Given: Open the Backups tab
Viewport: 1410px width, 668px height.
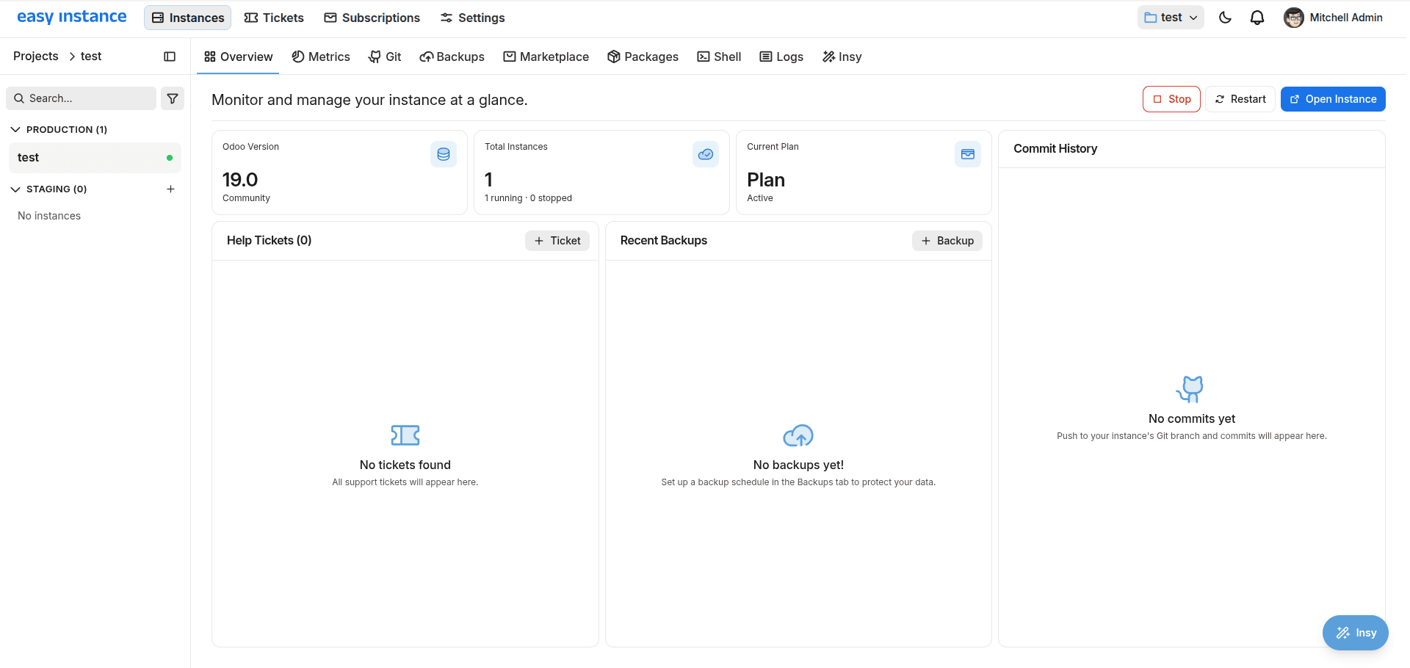Looking at the screenshot, I should [452, 57].
